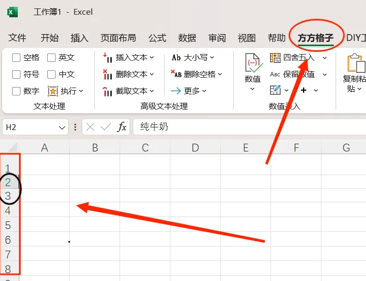Switch to the 审阅 tab
Viewport: 366px width, 281px height.
217,38
